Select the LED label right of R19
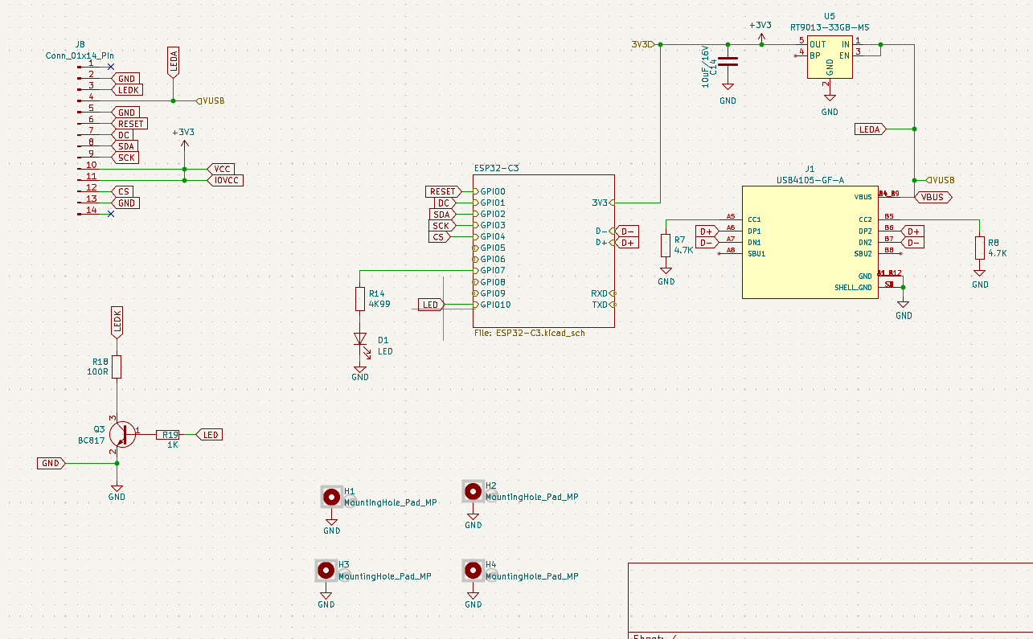Screen dimensions: 1033x639 (x=209, y=435)
